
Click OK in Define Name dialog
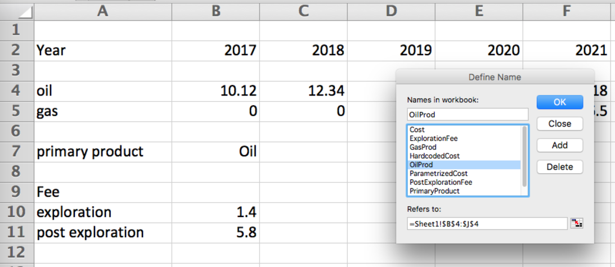(560, 102)
